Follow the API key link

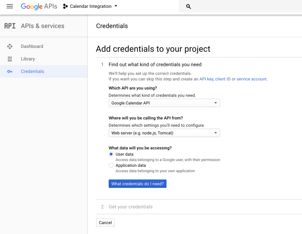[206, 79]
